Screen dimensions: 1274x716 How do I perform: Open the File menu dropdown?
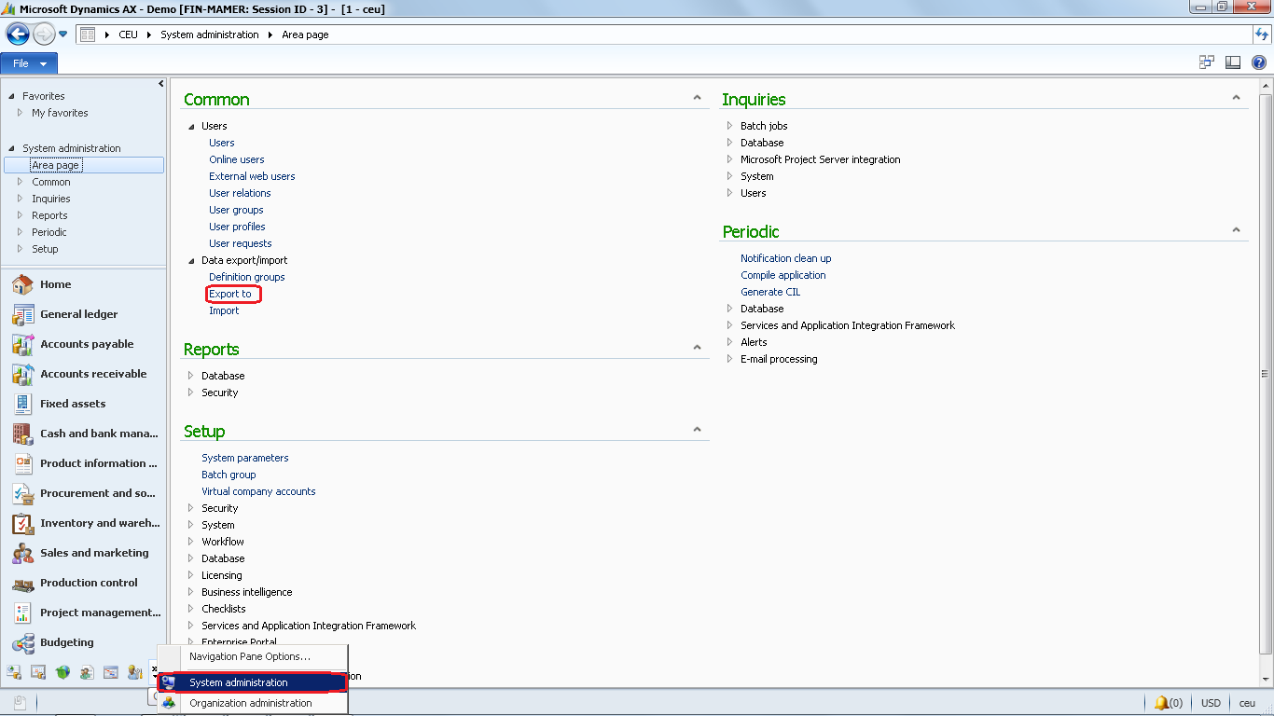[x=29, y=63]
